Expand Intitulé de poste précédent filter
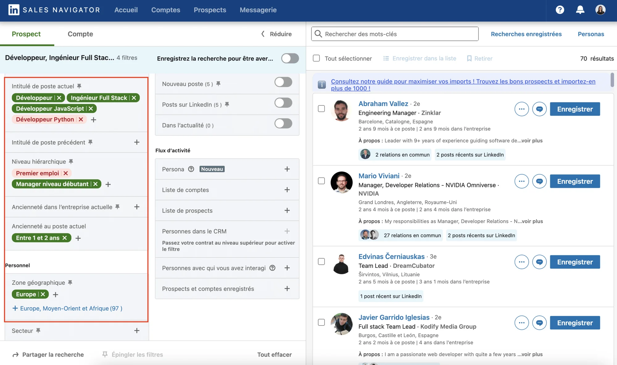 [137, 142]
